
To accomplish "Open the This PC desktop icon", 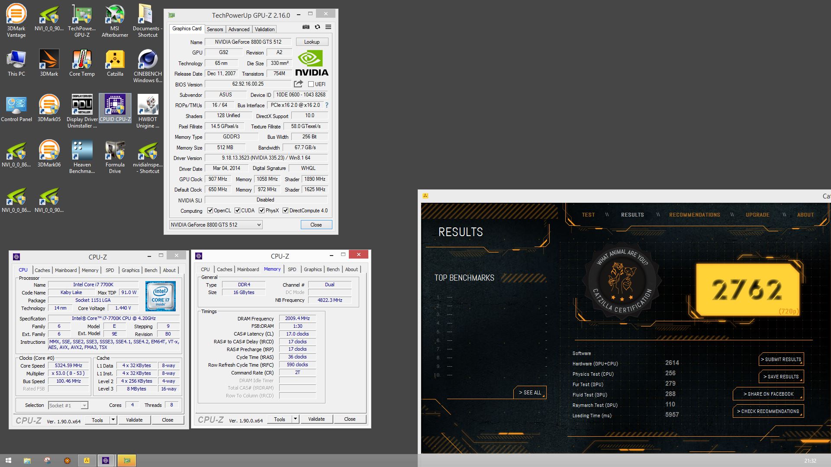I will click(16, 63).
